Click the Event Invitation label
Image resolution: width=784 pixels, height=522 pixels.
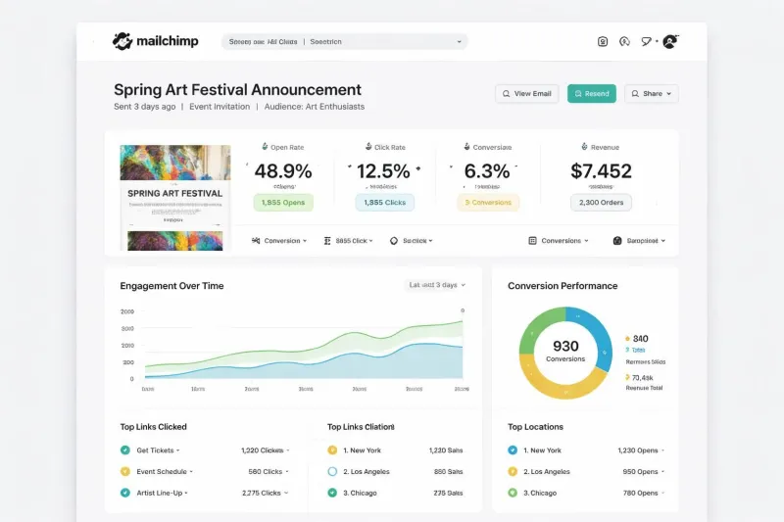220,107
